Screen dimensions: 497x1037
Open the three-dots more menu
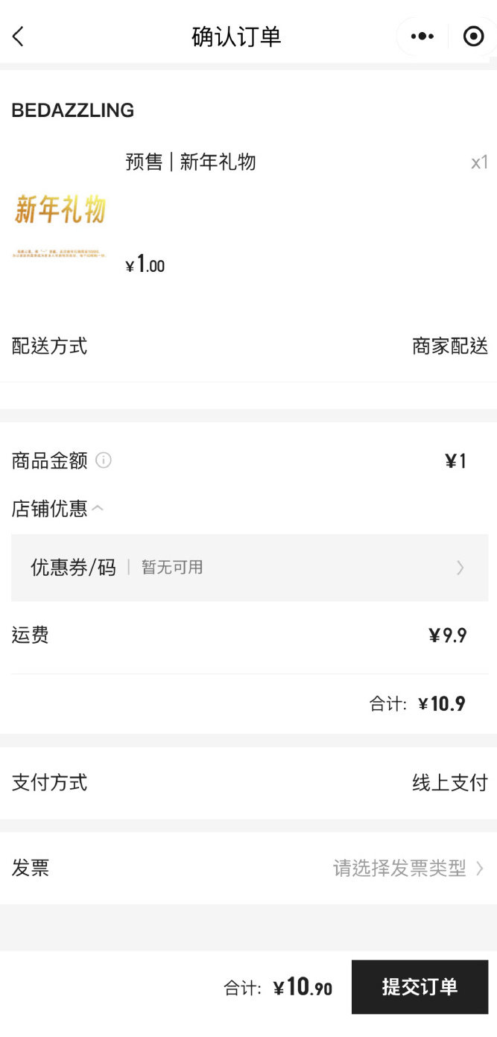click(422, 36)
